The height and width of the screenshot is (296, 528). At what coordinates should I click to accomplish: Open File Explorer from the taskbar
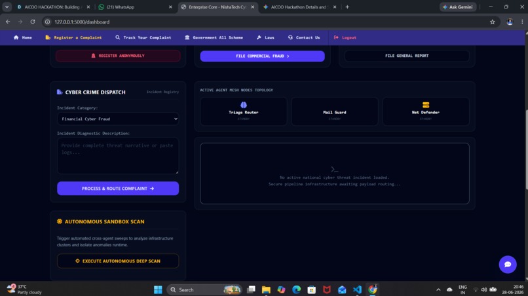point(266,289)
